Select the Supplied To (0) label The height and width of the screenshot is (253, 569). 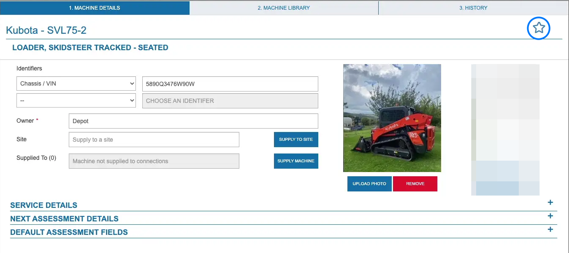point(36,158)
